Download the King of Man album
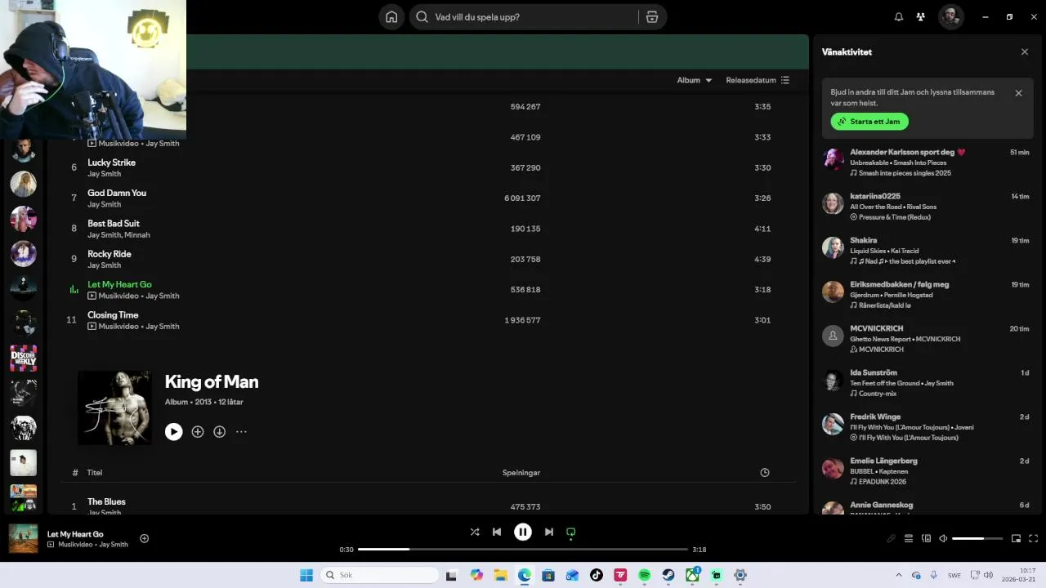1046x588 pixels. click(x=220, y=432)
